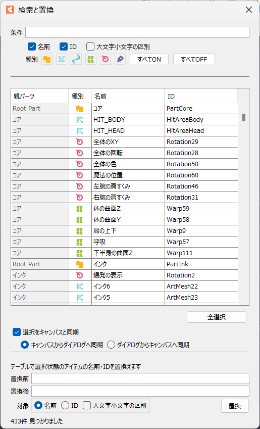Select the rotation icon for Rotation29
260x429 pixels.
click(x=80, y=142)
